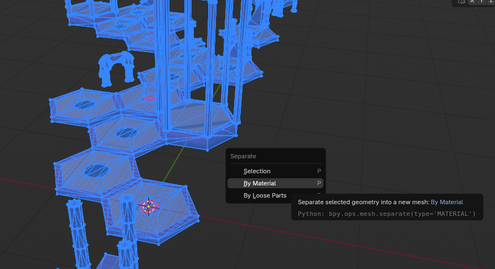The width and height of the screenshot is (495, 269).
Task: Toggle X axis mirror symmetry
Action: click(x=472, y=2)
